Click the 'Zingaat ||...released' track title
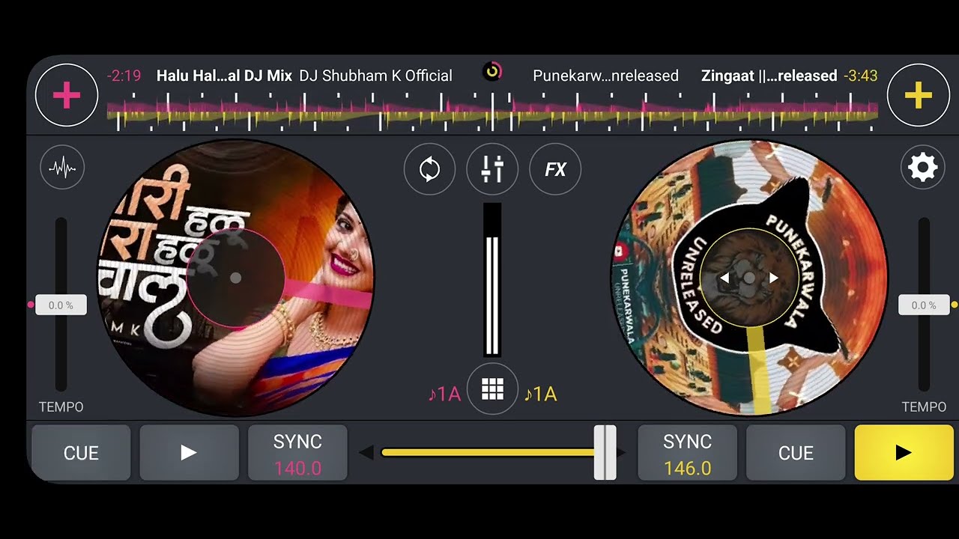 [x=769, y=76]
